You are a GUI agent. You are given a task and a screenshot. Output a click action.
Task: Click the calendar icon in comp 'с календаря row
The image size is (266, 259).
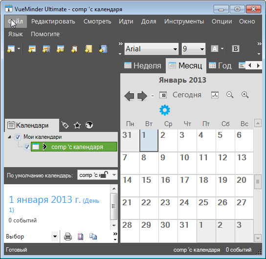(x=36, y=147)
